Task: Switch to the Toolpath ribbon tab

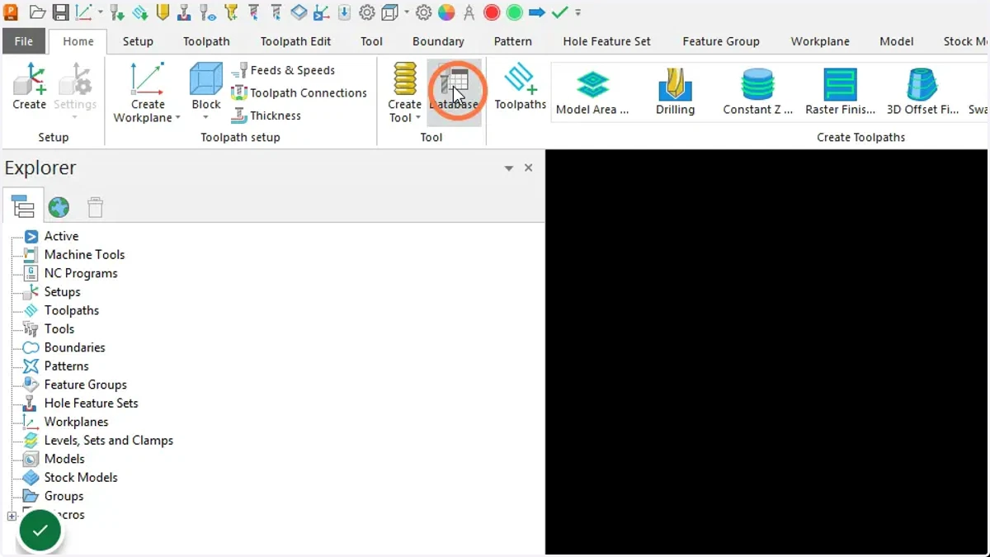Action: (x=206, y=41)
